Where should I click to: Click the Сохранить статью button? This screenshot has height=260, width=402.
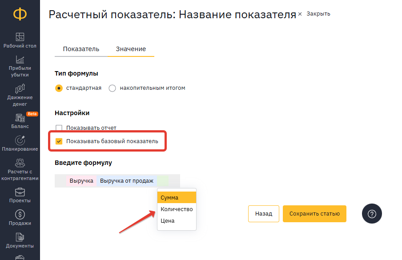[x=314, y=214]
